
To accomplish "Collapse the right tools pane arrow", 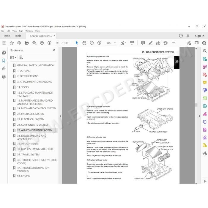I will tap(199, 116).
